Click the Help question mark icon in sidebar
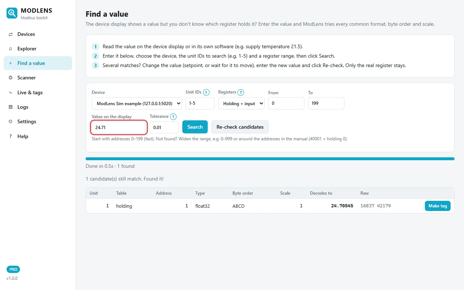The height and width of the screenshot is (290, 464). point(11,136)
